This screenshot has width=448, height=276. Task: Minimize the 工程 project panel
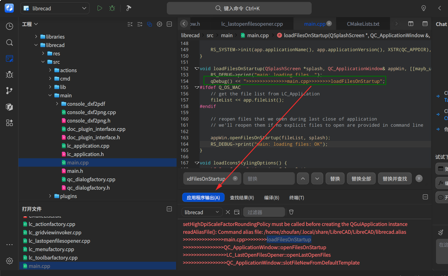click(x=169, y=24)
